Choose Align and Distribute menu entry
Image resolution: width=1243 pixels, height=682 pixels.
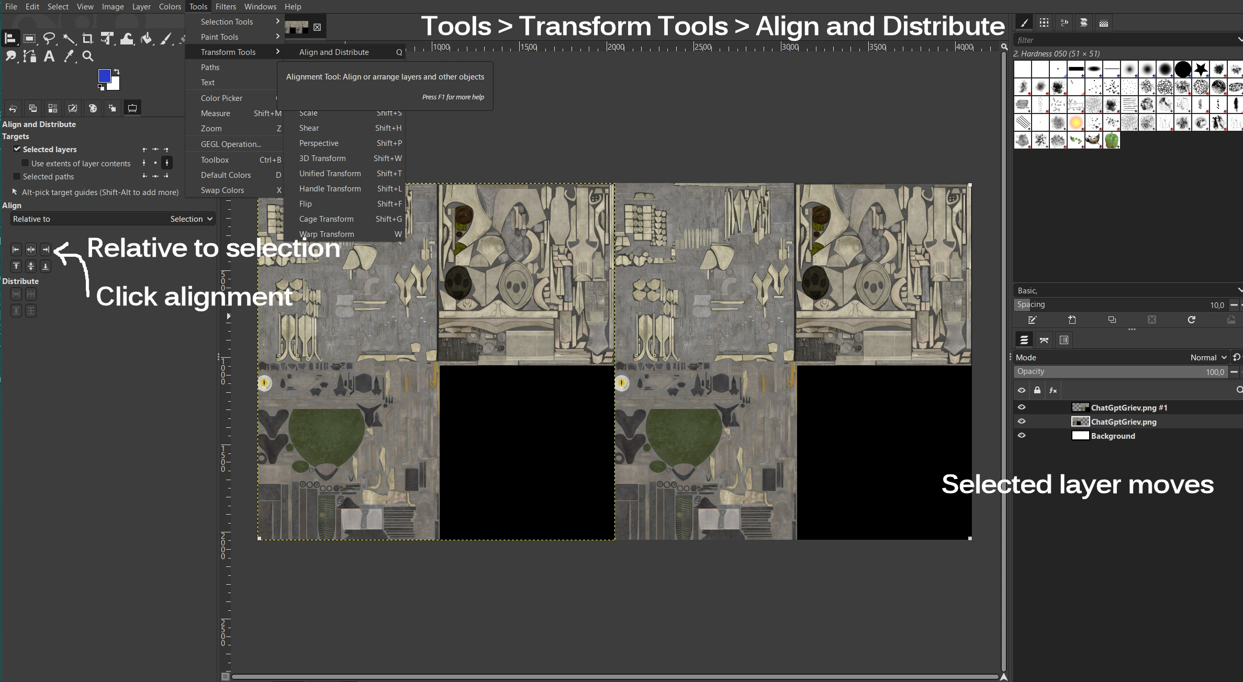pos(334,52)
